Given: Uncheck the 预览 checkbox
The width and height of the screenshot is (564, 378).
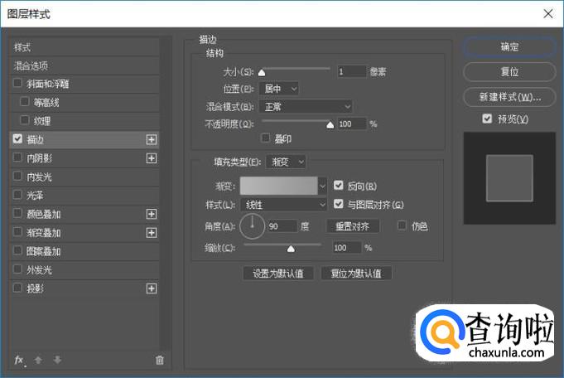Looking at the screenshot, I should pyautogui.click(x=487, y=119).
